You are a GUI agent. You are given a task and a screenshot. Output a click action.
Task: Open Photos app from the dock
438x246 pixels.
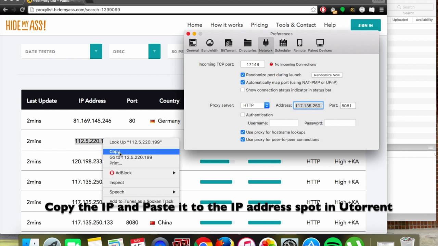pyautogui.click(x=268, y=242)
